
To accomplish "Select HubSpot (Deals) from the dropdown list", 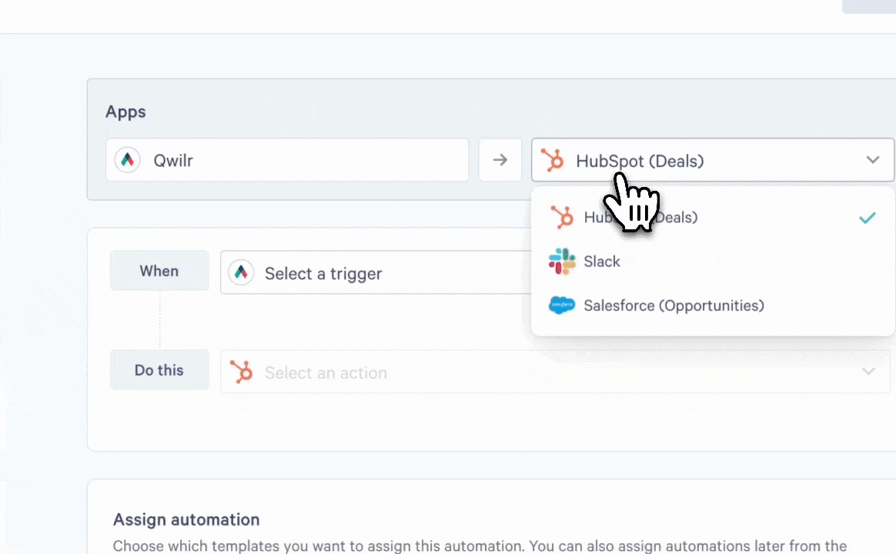I will point(713,218).
